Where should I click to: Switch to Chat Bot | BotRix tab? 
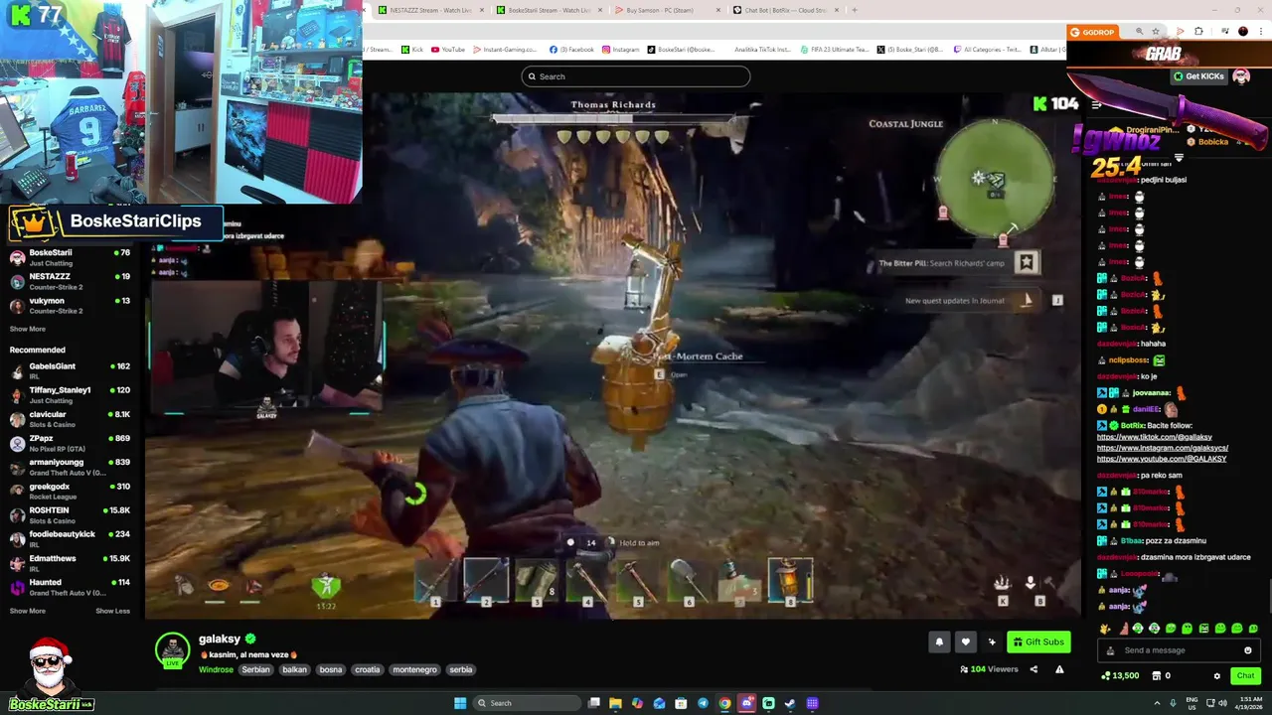[x=786, y=10]
